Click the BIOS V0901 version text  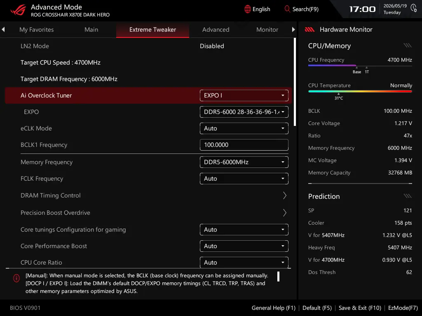pyautogui.click(x=25, y=308)
